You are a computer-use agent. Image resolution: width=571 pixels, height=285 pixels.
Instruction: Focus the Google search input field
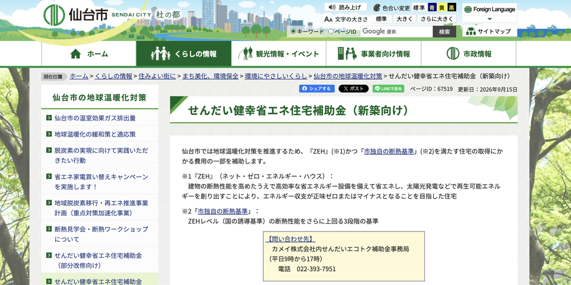[396, 32]
